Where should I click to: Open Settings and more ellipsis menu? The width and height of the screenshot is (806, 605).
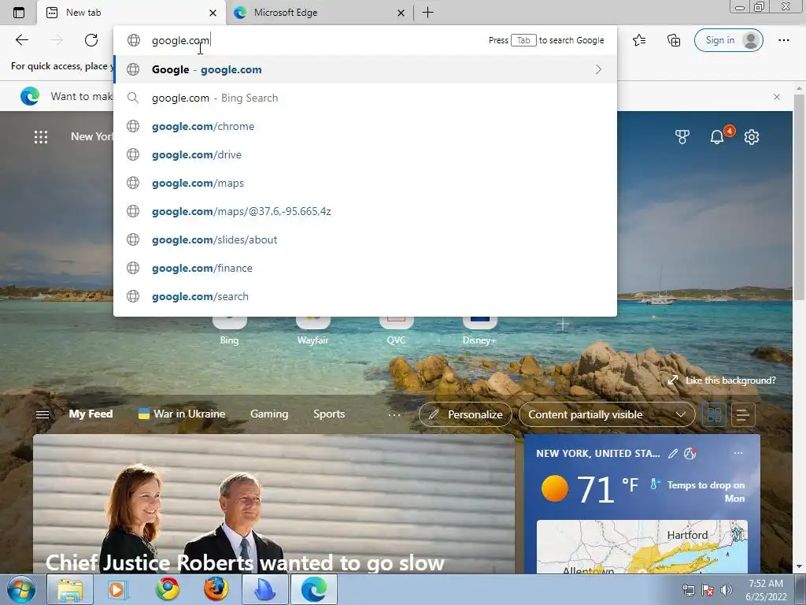click(783, 40)
